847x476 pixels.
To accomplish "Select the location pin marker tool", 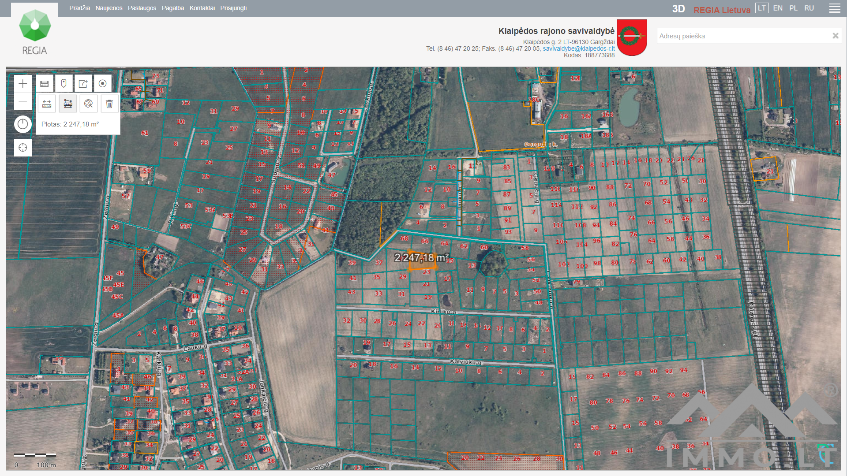I will 64,84.
